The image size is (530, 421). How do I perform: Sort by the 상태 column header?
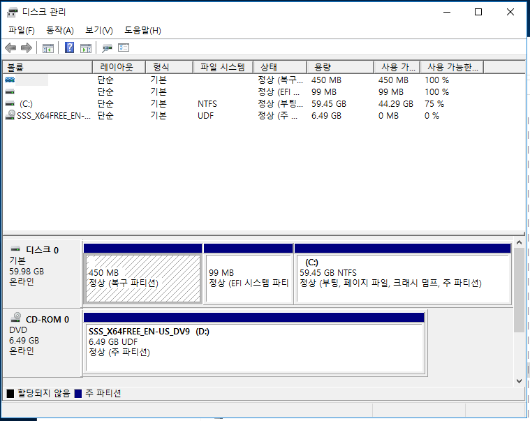click(x=280, y=67)
